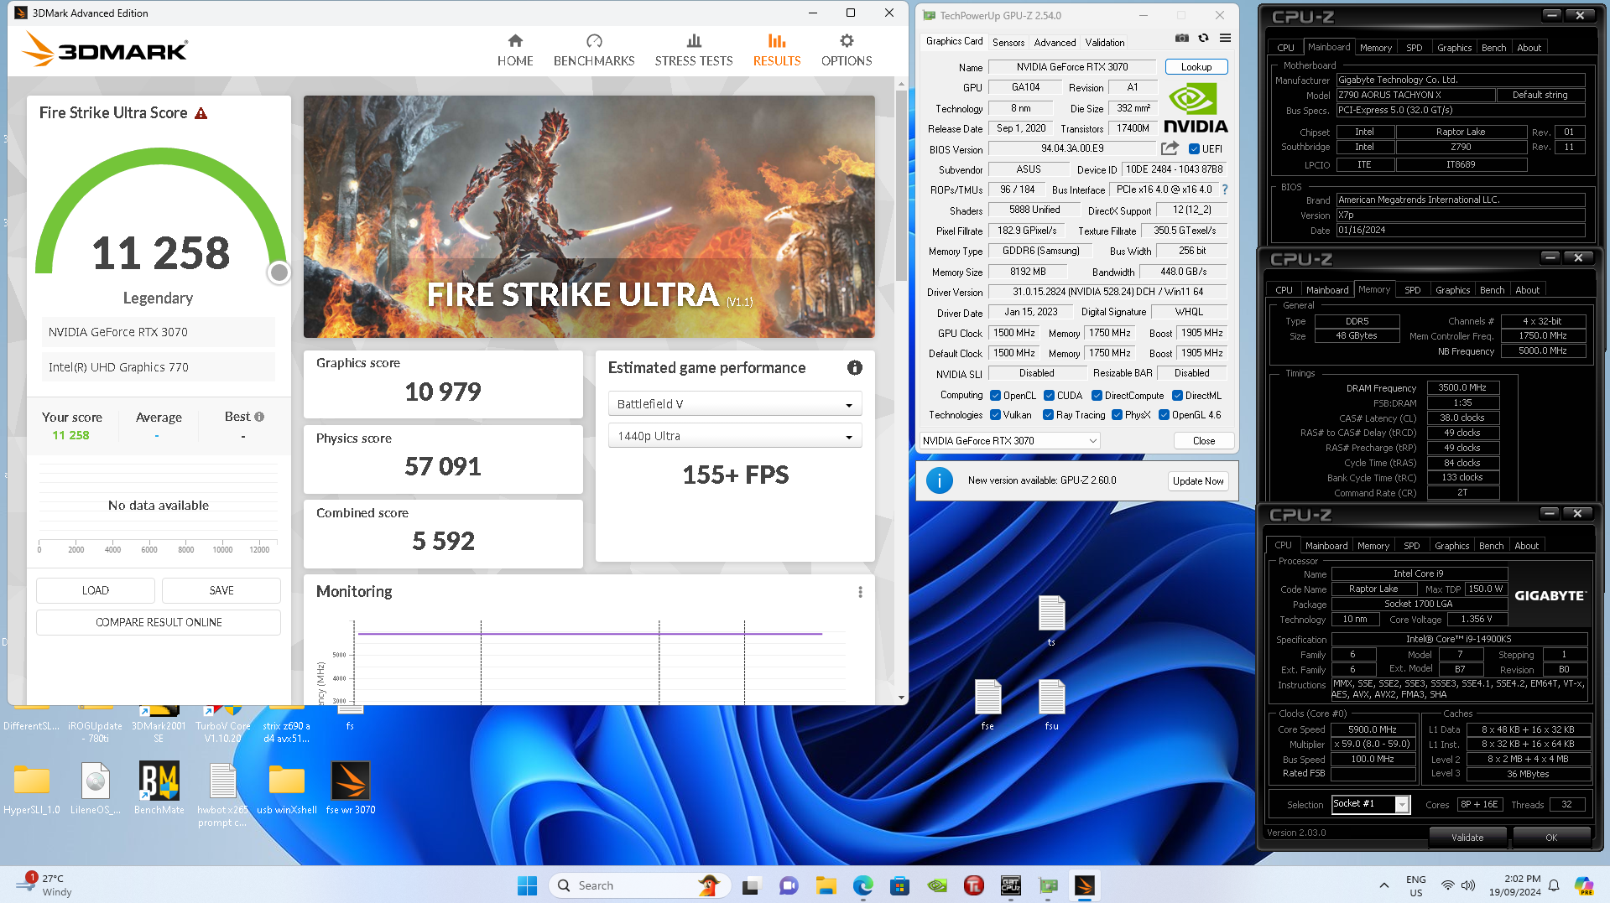Switch to the Advanced tab in GPU-Z
Viewport: 1610px width, 903px height.
(x=1055, y=42)
